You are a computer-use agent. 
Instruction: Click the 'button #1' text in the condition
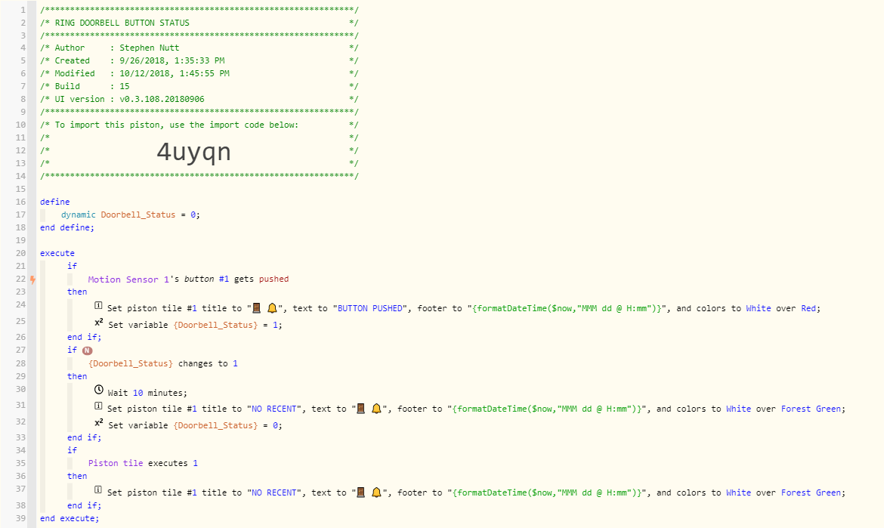[x=206, y=279]
